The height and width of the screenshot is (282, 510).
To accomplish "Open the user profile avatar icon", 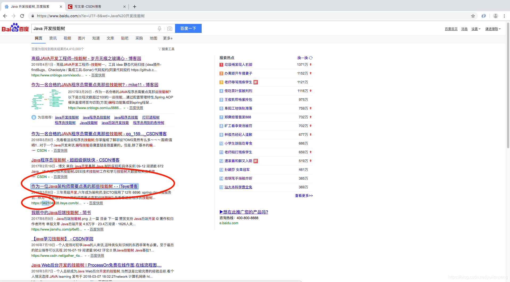I will [495, 16].
